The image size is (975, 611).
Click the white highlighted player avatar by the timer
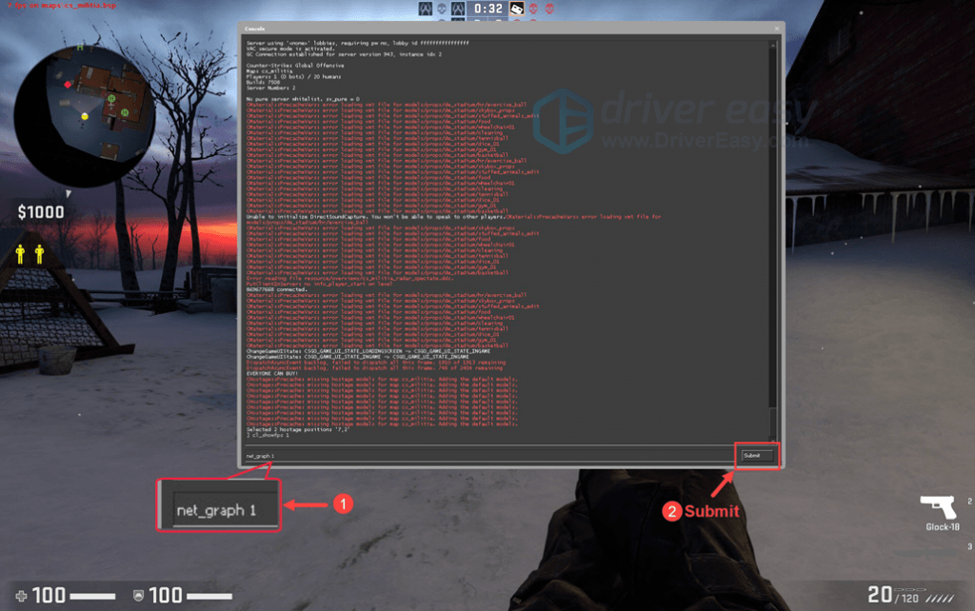click(x=517, y=9)
